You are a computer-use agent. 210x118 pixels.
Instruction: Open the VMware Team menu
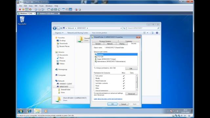coord(41,6)
